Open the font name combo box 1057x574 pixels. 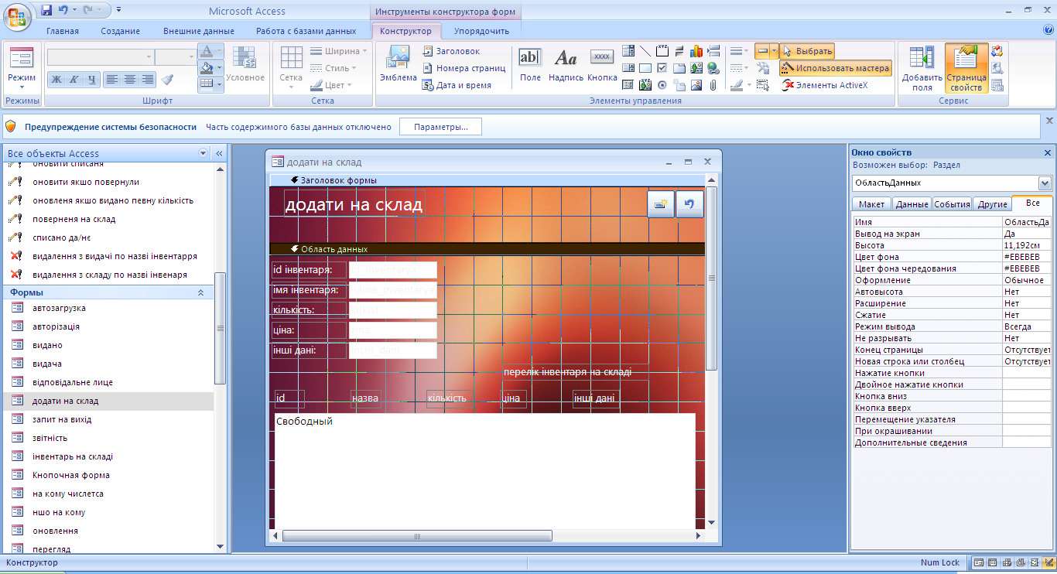pos(100,57)
